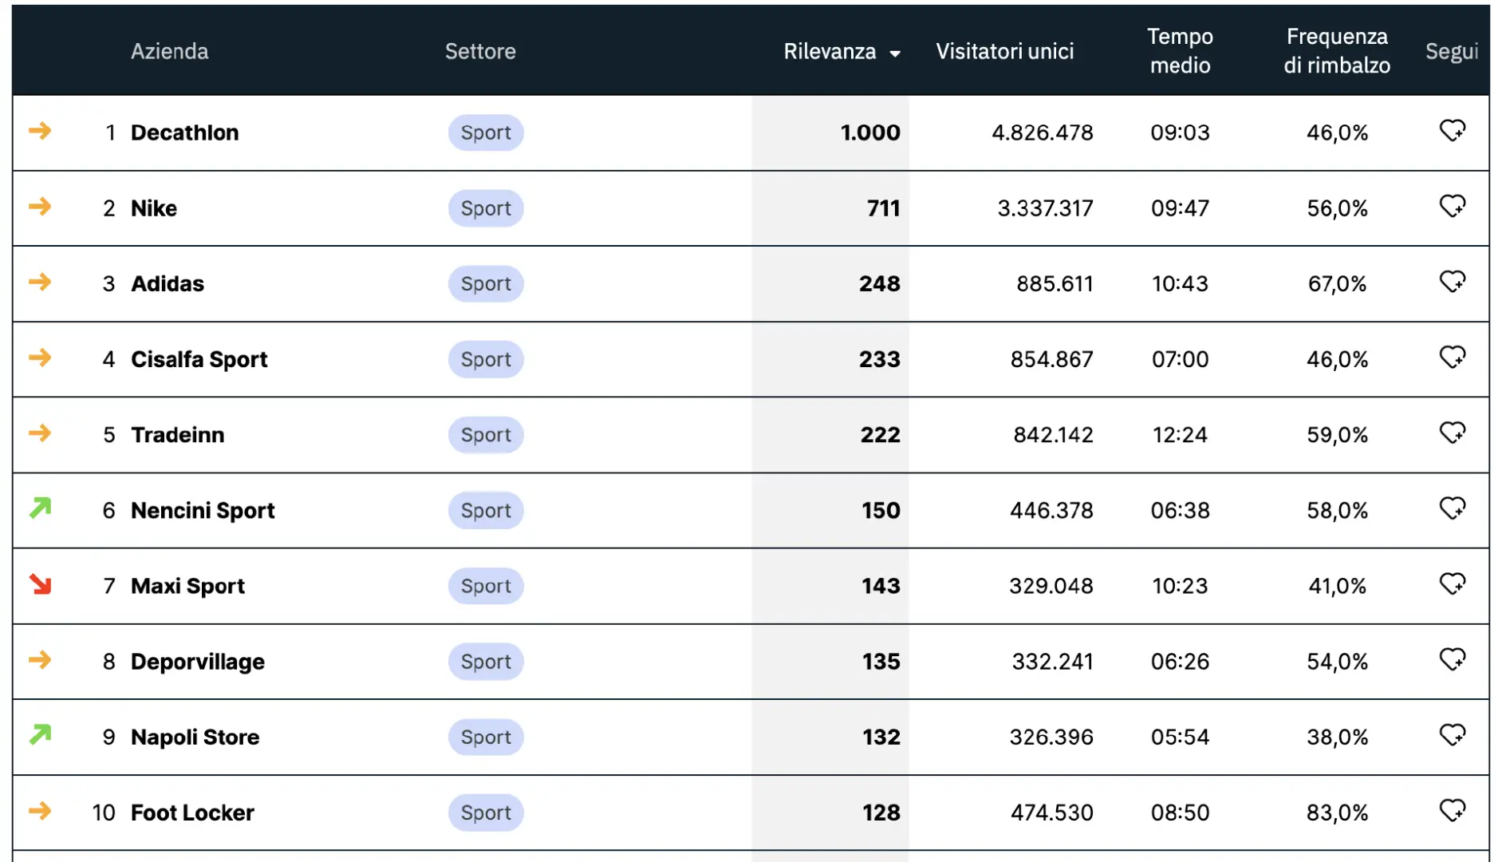Click the red down arrow for Maxi Sport
The image size is (1502, 862).
[x=40, y=584]
